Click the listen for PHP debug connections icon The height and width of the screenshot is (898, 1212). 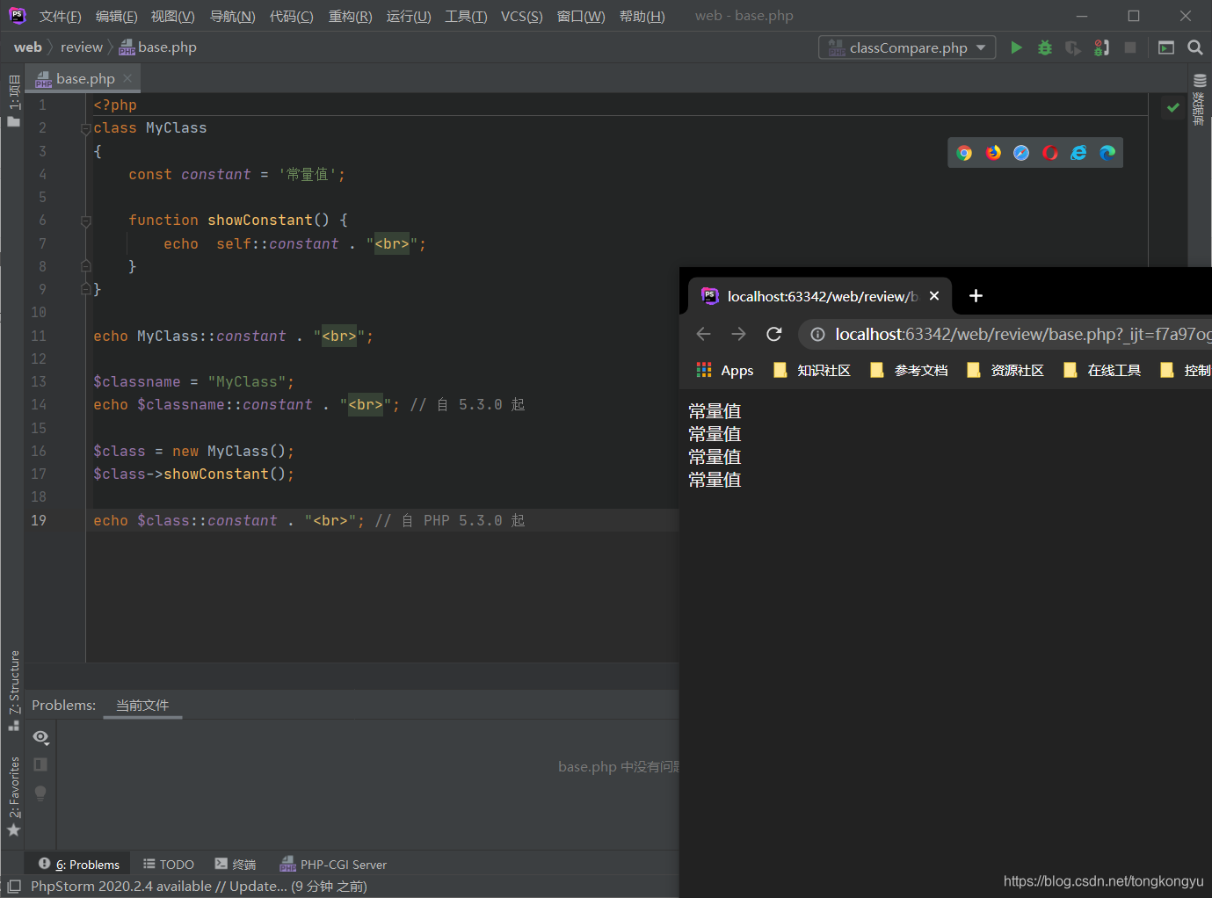click(x=1101, y=47)
